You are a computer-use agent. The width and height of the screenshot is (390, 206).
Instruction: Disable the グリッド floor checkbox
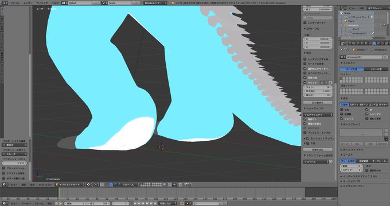click(x=305, y=82)
